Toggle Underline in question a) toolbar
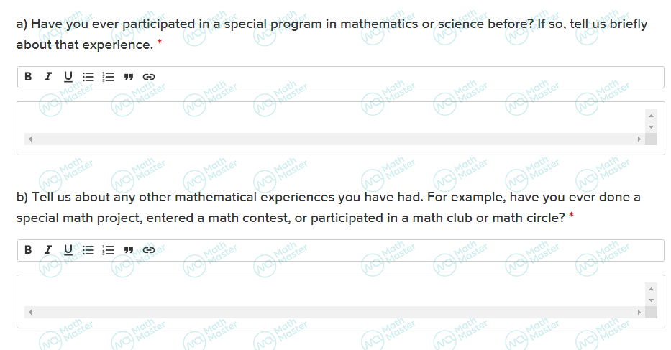 click(68, 77)
